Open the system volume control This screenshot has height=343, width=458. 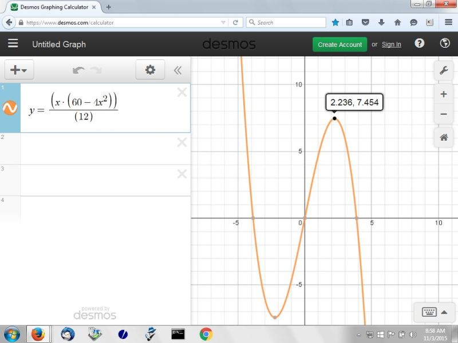[x=413, y=334]
